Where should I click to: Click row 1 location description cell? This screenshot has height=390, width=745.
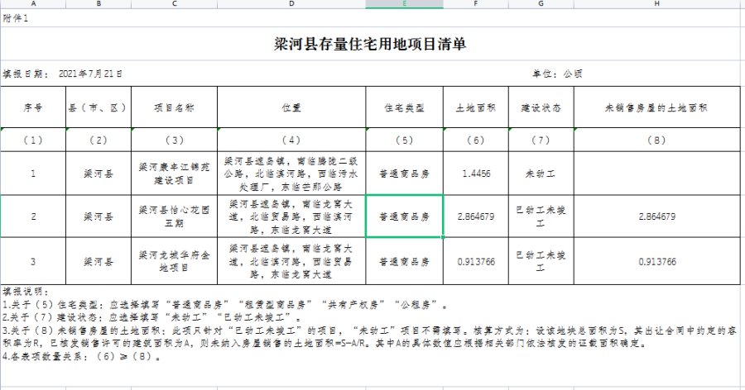tap(291, 174)
